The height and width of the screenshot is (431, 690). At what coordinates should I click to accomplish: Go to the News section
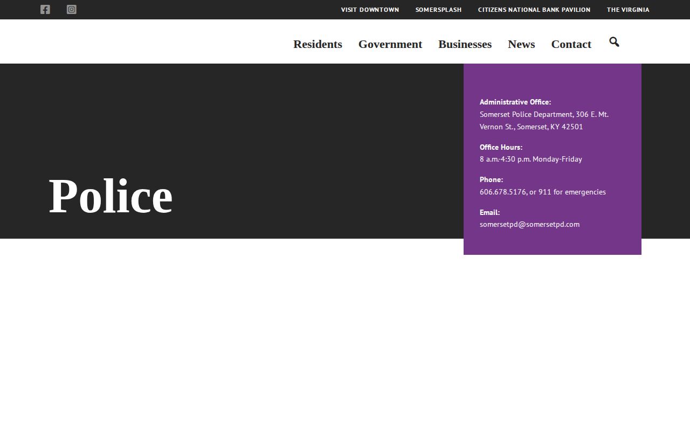click(x=521, y=44)
